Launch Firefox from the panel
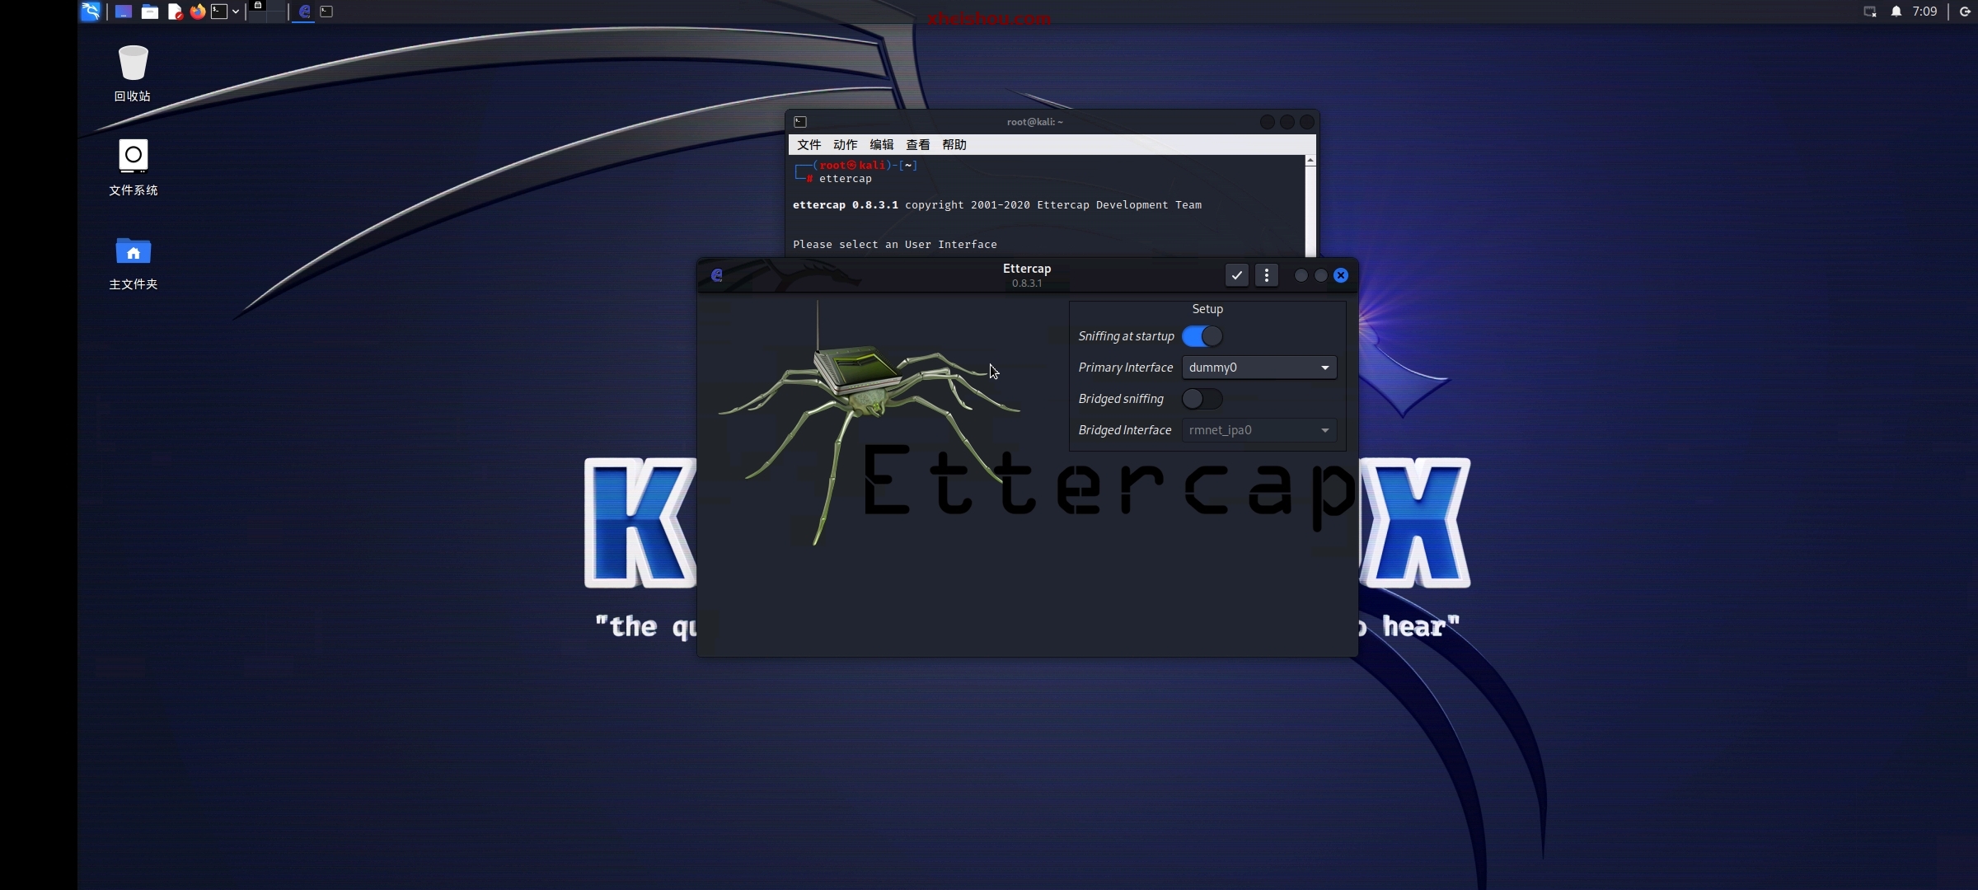1978x890 pixels. tap(198, 12)
